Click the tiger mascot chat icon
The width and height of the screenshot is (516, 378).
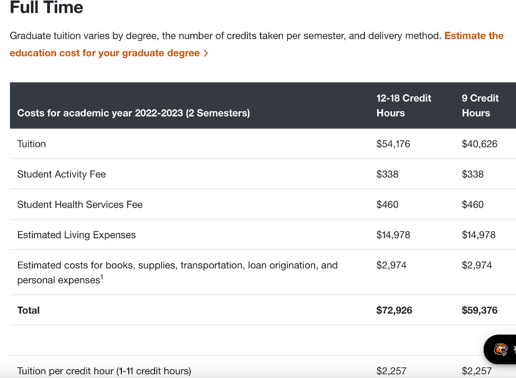coord(501,349)
